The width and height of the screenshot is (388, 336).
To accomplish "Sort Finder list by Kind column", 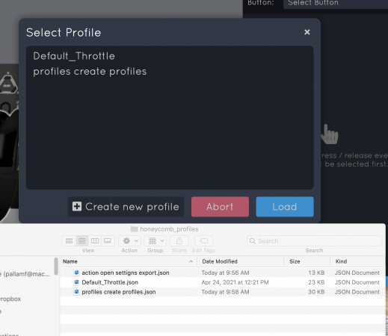I will 358,261.
